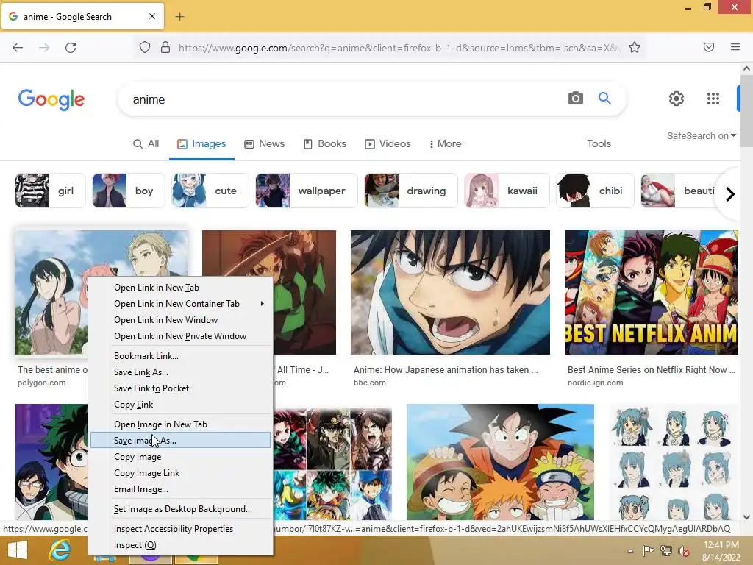
Task: Select the Images tab
Action: tap(201, 143)
